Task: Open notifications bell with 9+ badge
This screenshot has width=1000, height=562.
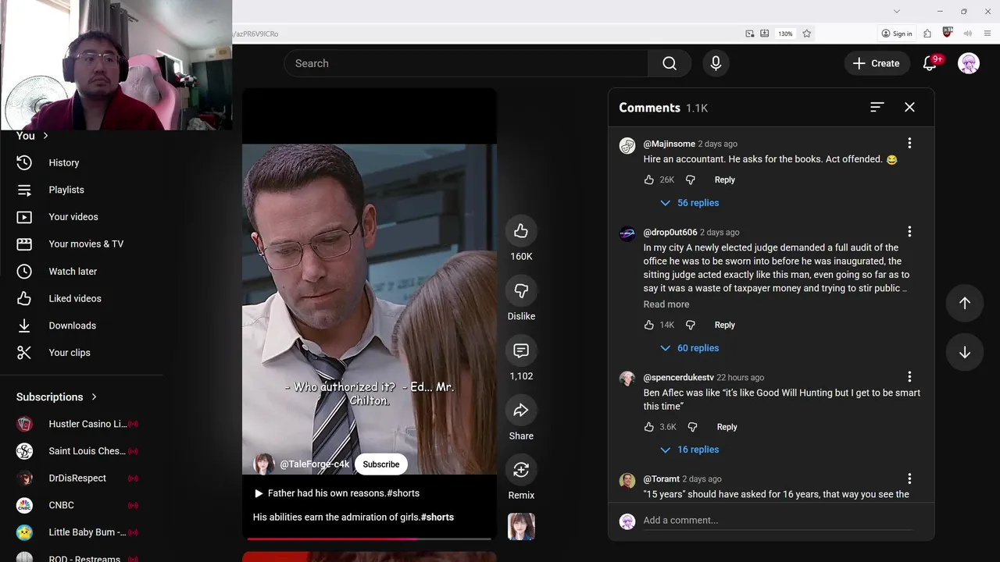Action: click(x=930, y=63)
